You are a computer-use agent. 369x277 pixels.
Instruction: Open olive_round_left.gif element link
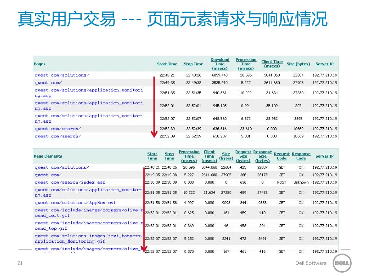coord(89,213)
